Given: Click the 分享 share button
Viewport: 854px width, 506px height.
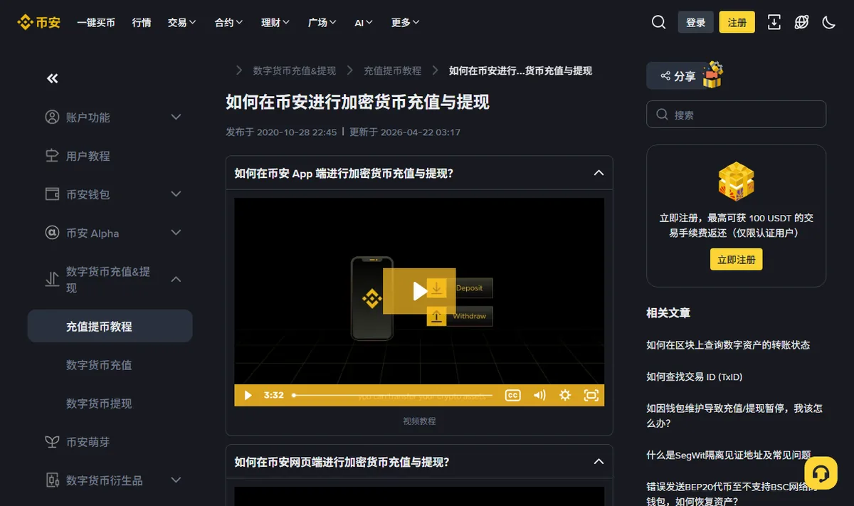Looking at the screenshot, I should pos(678,75).
